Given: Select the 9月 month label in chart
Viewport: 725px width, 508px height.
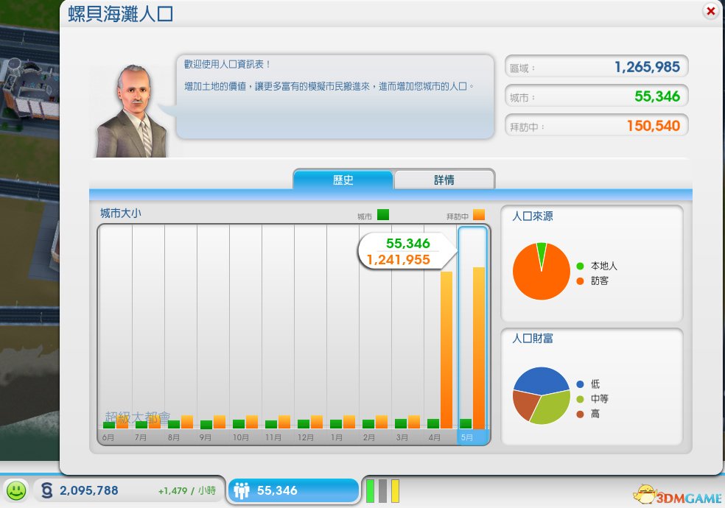Looking at the screenshot, I should coord(206,437).
